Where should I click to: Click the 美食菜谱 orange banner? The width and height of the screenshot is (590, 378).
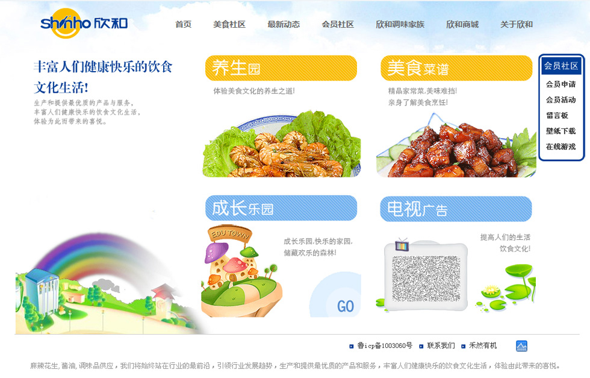point(456,68)
